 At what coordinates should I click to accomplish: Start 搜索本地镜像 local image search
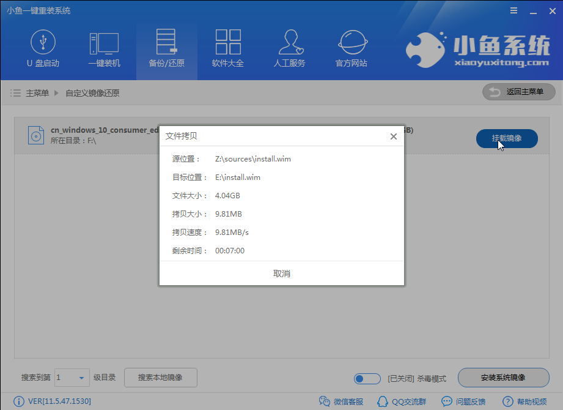[160, 378]
